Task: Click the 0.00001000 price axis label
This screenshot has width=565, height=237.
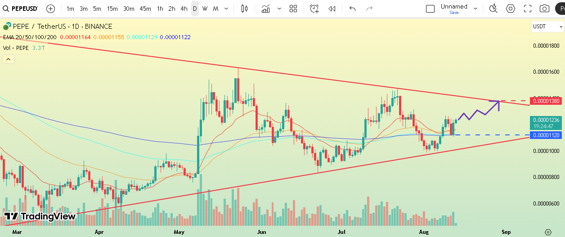Action: [546, 151]
